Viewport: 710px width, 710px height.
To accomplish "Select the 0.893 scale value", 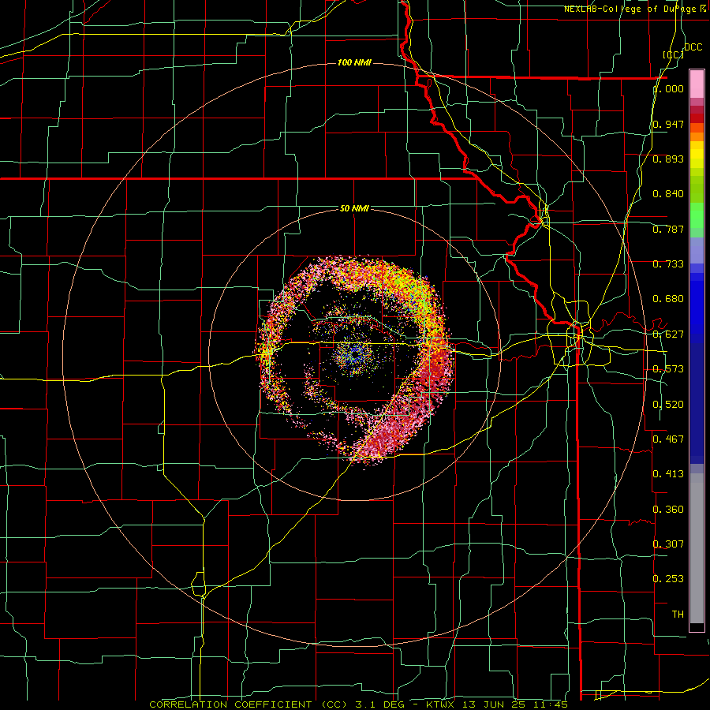I will 668,159.
